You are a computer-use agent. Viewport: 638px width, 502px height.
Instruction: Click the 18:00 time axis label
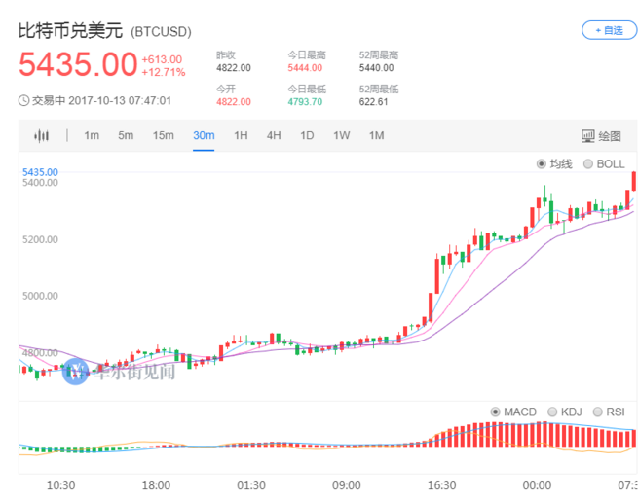point(156,484)
